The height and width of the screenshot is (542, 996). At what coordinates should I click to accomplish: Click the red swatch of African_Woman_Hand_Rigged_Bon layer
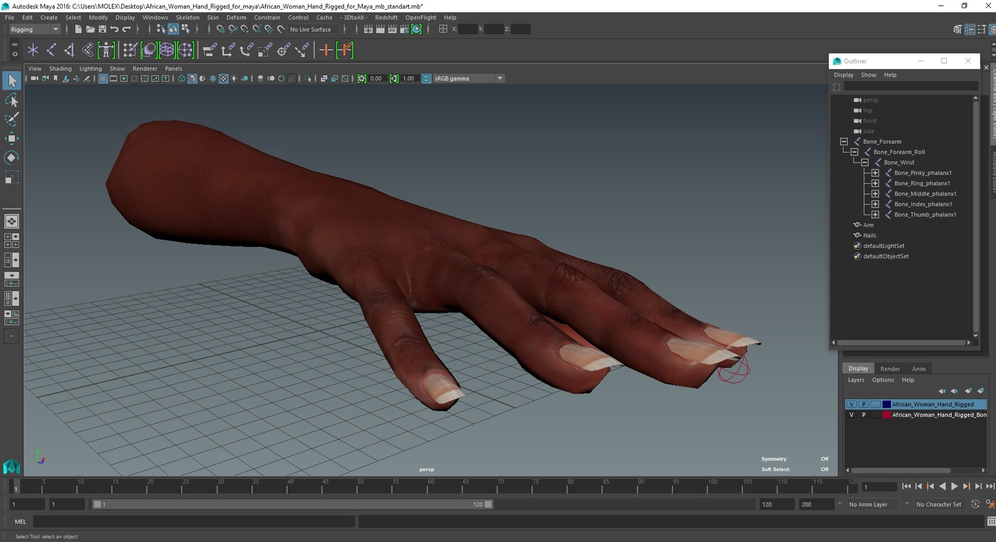pyautogui.click(x=887, y=415)
